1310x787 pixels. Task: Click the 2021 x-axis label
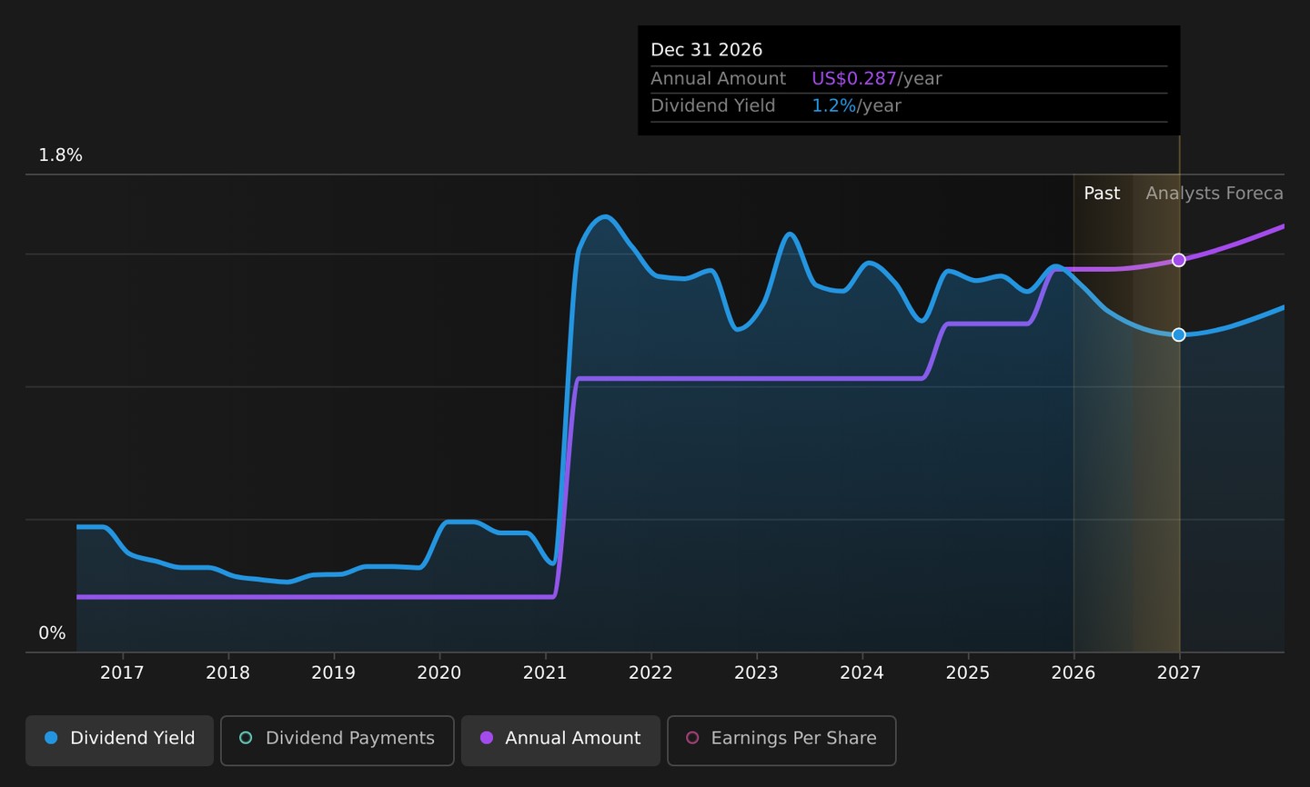545,672
